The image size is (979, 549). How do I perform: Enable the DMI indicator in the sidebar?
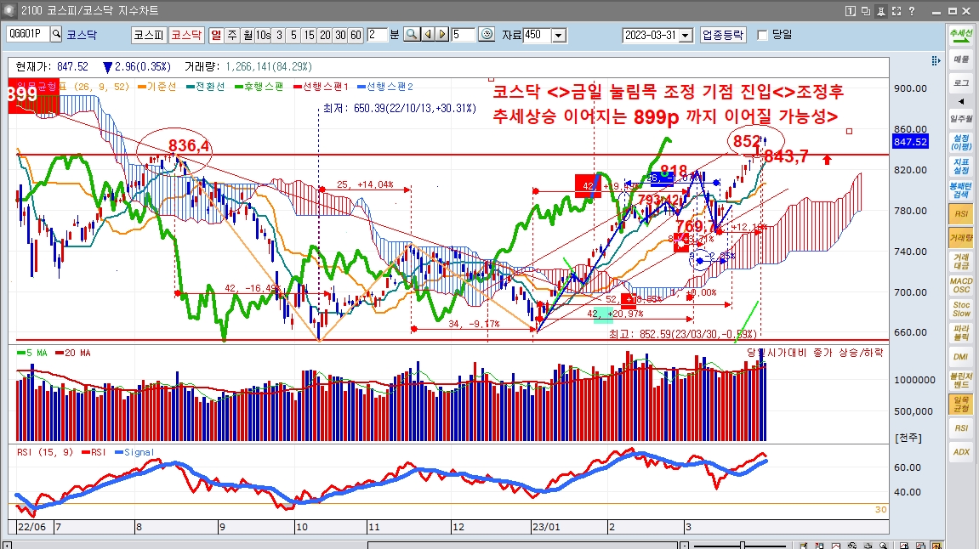click(960, 357)
